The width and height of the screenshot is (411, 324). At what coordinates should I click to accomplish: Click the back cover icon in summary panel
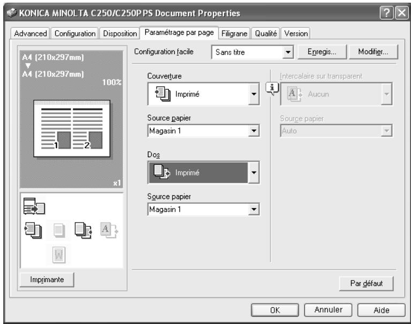[x=83, y=230]
